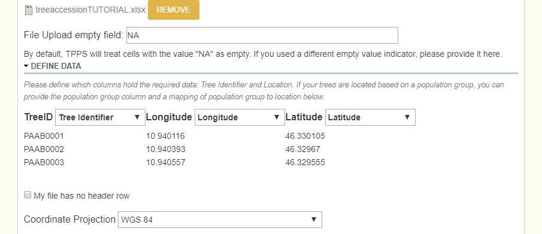
Task: Click the bold Longitude column header label
Action: coord(169,117)
